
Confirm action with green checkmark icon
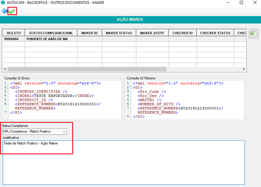coord(12,11)
